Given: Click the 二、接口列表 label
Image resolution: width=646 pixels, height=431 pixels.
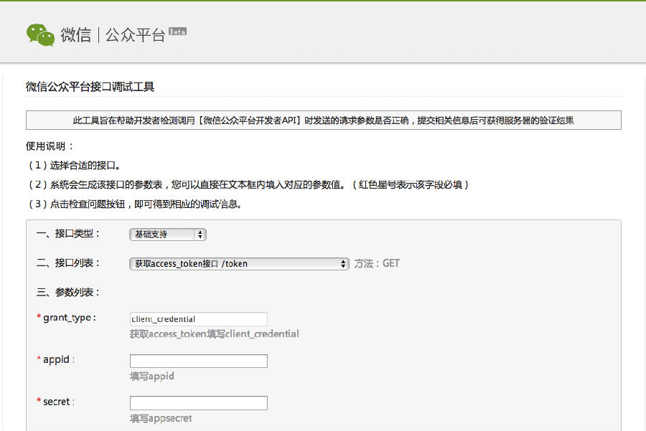Looking at the screenshot, I should click(x=68, y=262).
